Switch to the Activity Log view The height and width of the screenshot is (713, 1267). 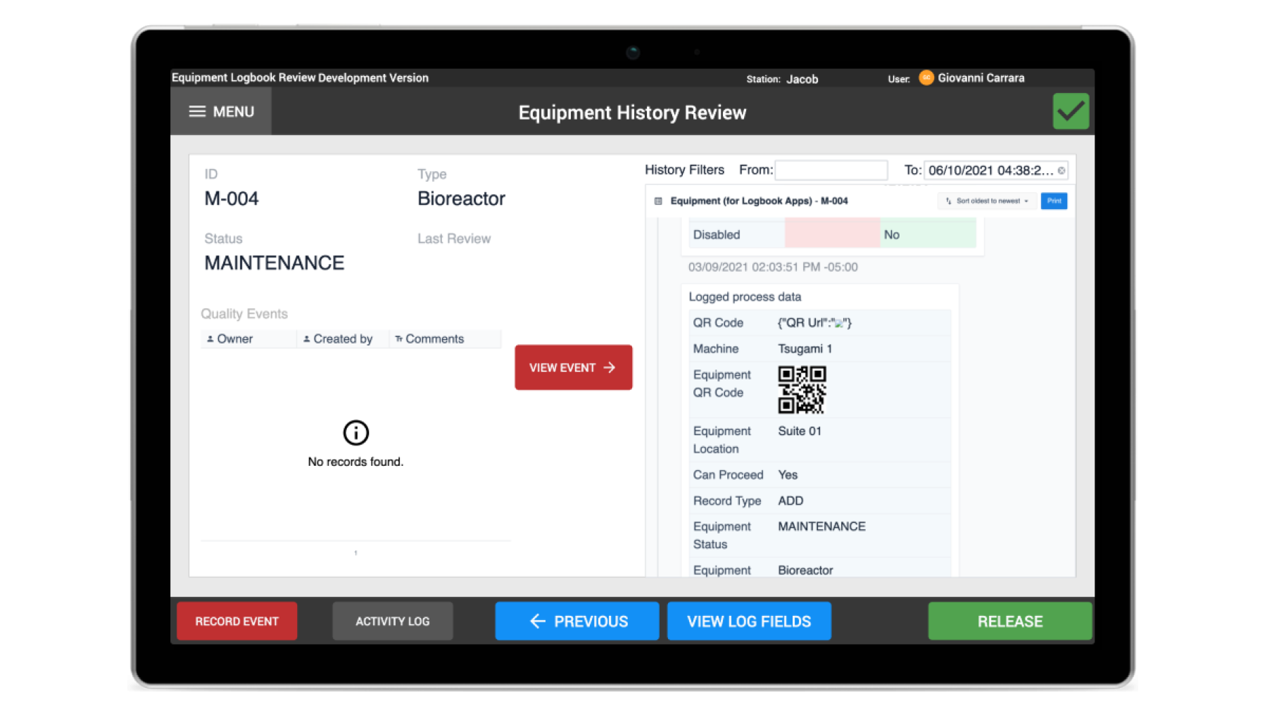(x=393, y=621)
